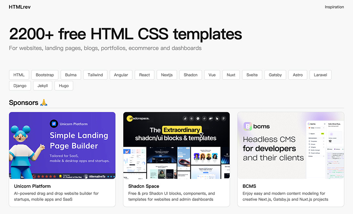Click the shadcnspace logo in banner
This screenshot has height=214, width=353.
tap(138, 118)
